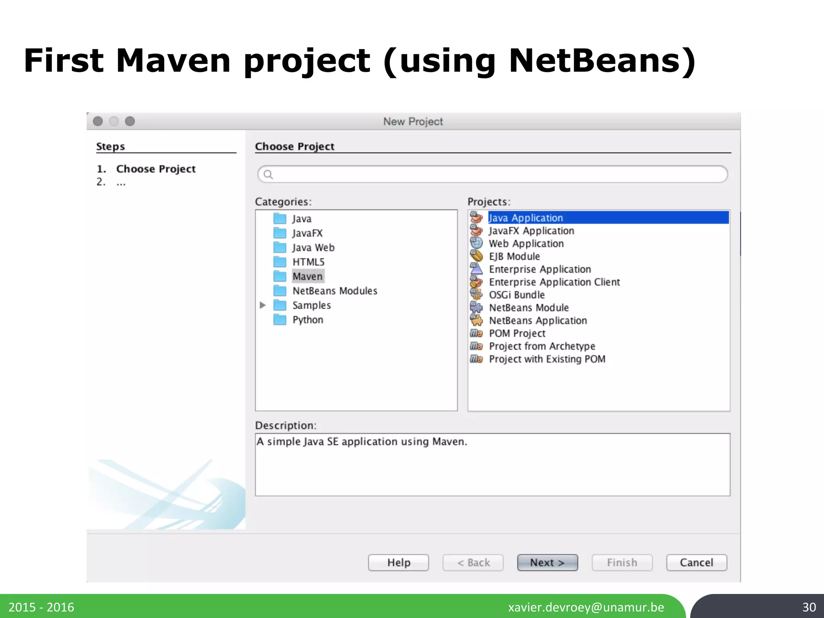Click the project search input field

(492, 174)
